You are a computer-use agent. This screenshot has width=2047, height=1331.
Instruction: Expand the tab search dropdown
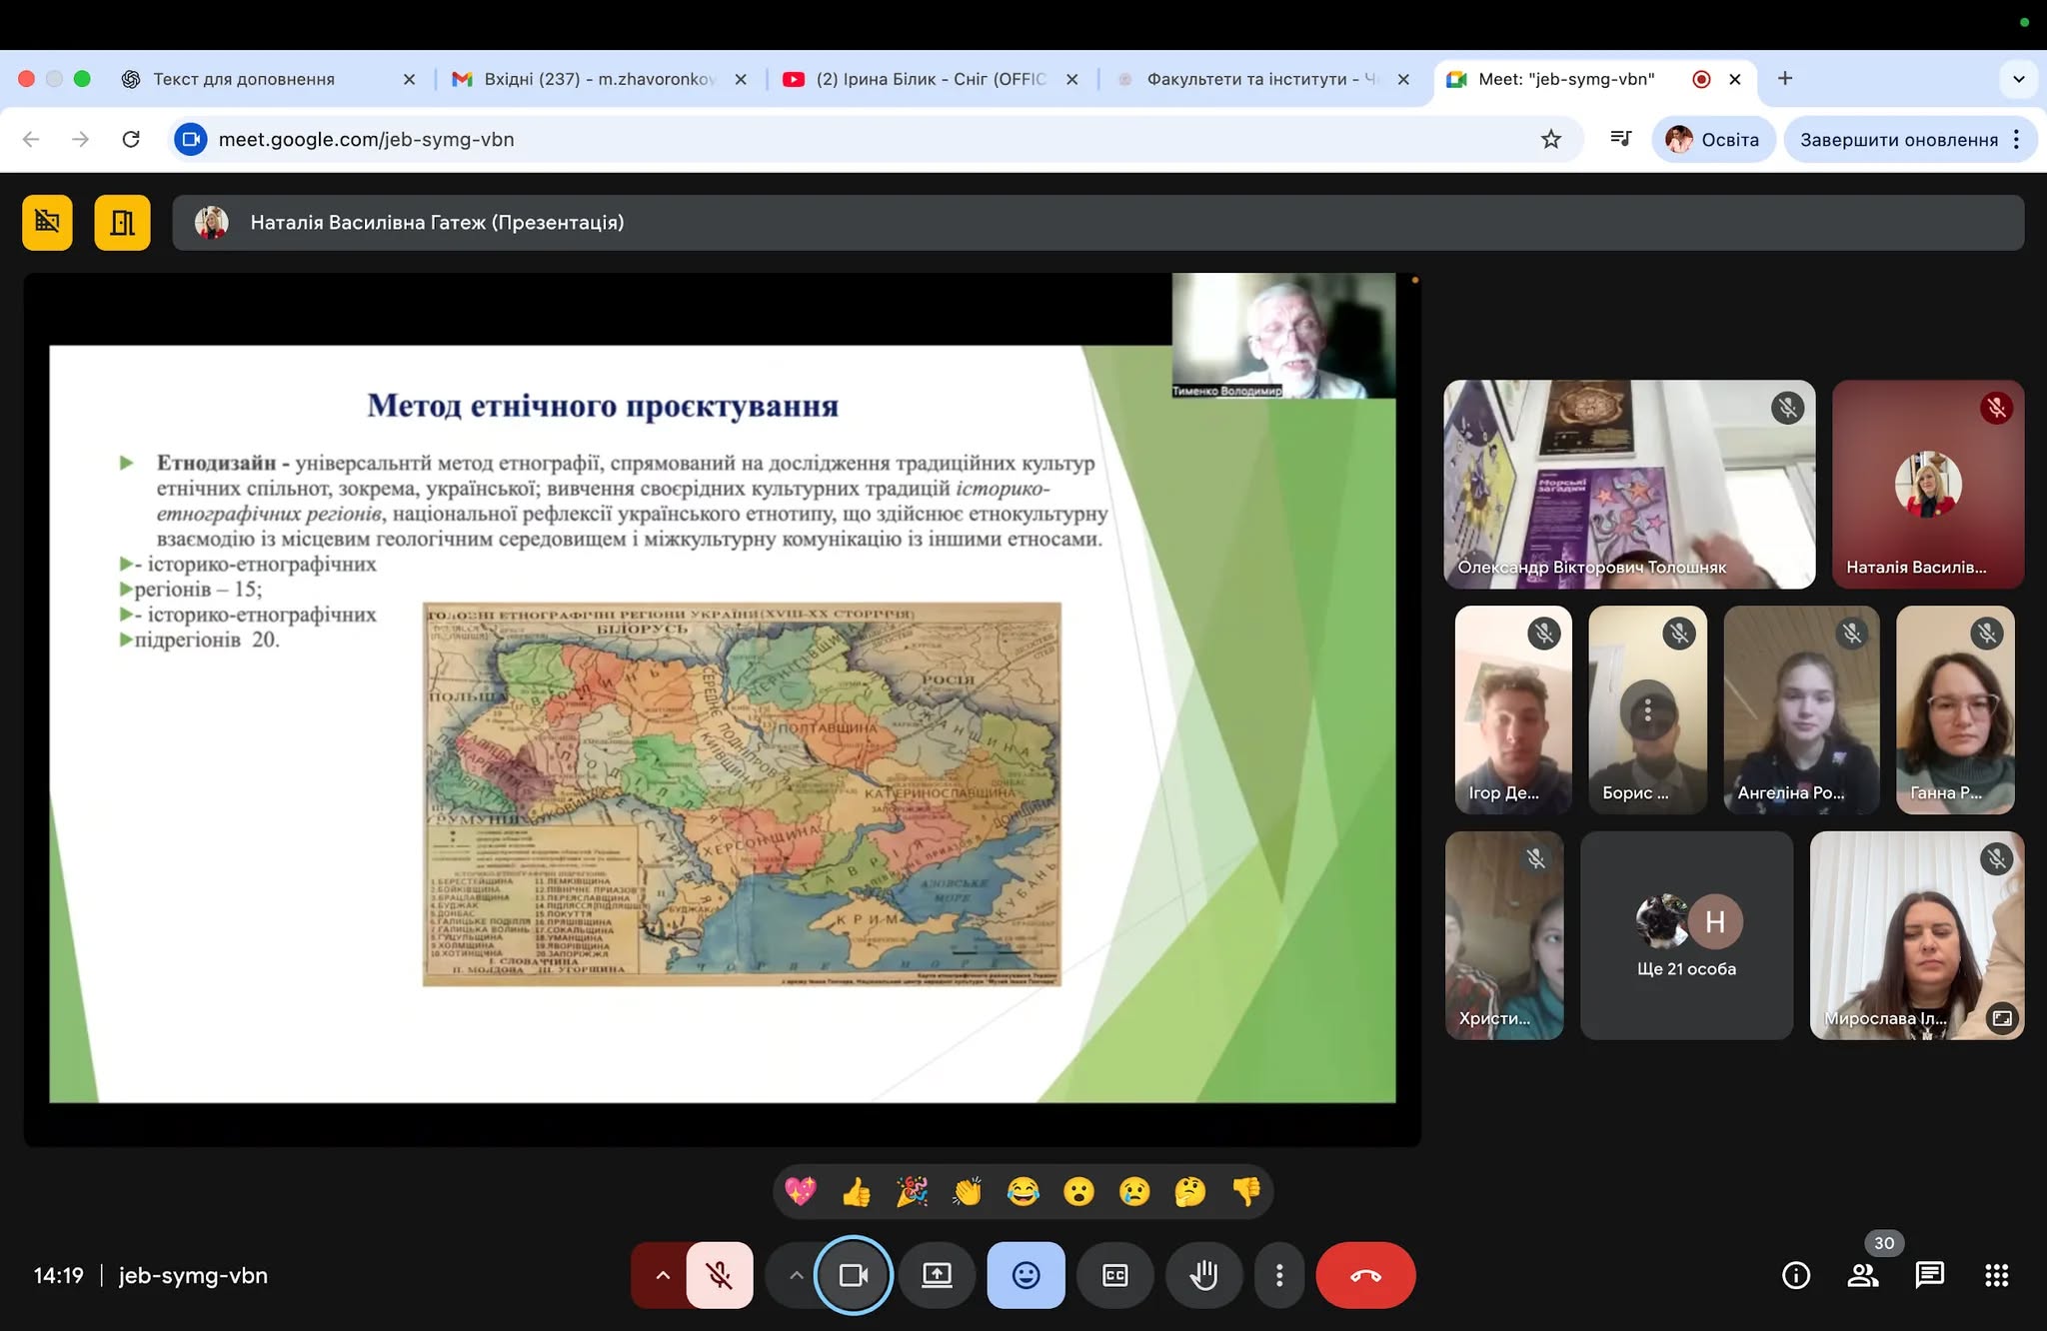tap(2018, 79)
